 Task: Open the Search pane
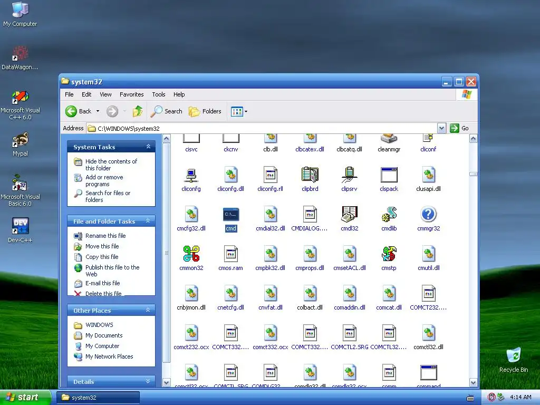coord(167,111)
